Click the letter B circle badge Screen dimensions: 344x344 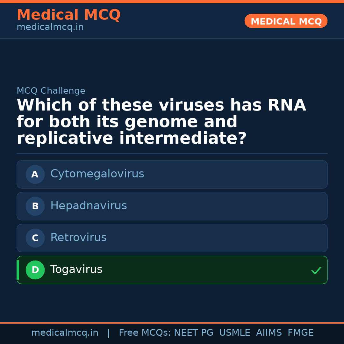click(x=35, y=206)
